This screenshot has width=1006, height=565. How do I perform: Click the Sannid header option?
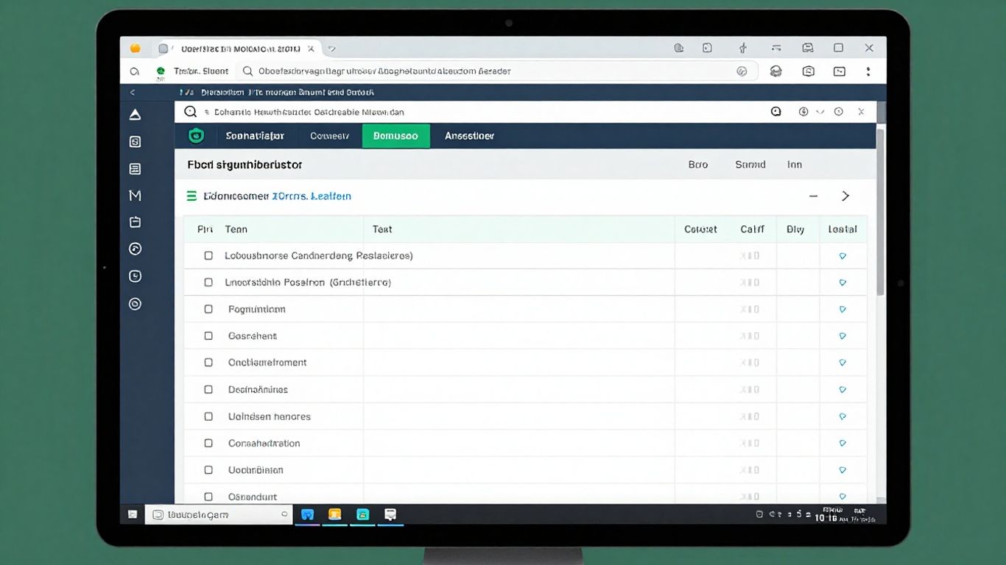coord(750,165)
